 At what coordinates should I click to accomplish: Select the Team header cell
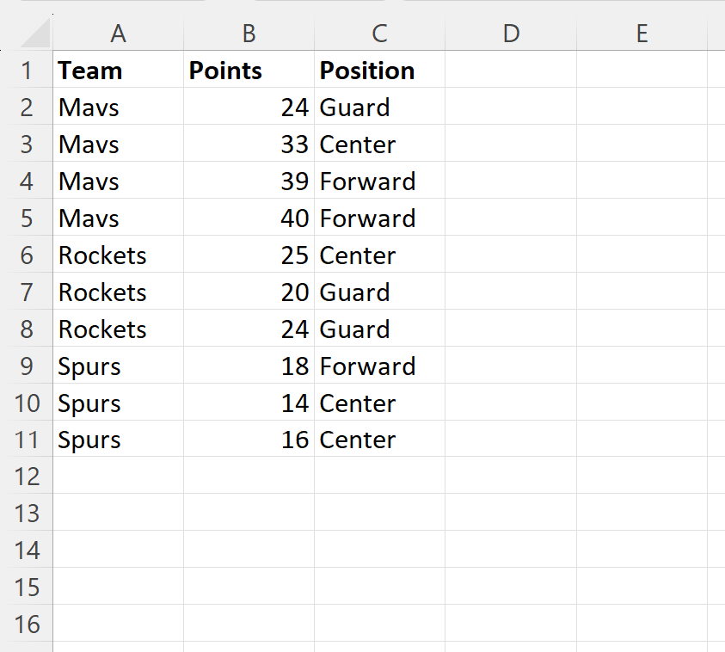(118, 70)
